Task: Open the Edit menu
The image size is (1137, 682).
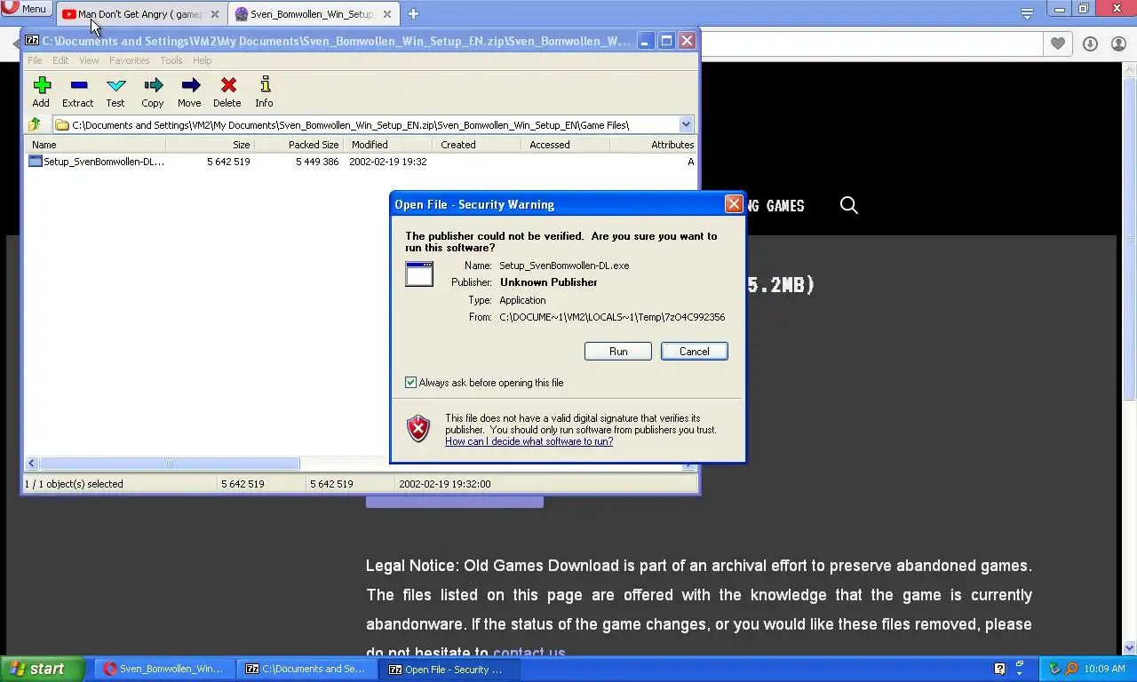Action: point(60,60)
